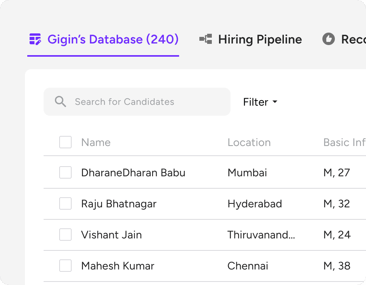This screenshot has width=366, height=285.
Task: Select the Gigin's Database (240) tab
Action: (x=113, y=39)
